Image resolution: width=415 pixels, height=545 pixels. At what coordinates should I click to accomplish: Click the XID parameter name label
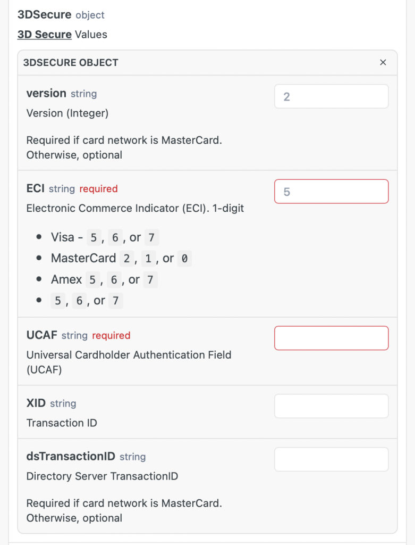point(36,403)
